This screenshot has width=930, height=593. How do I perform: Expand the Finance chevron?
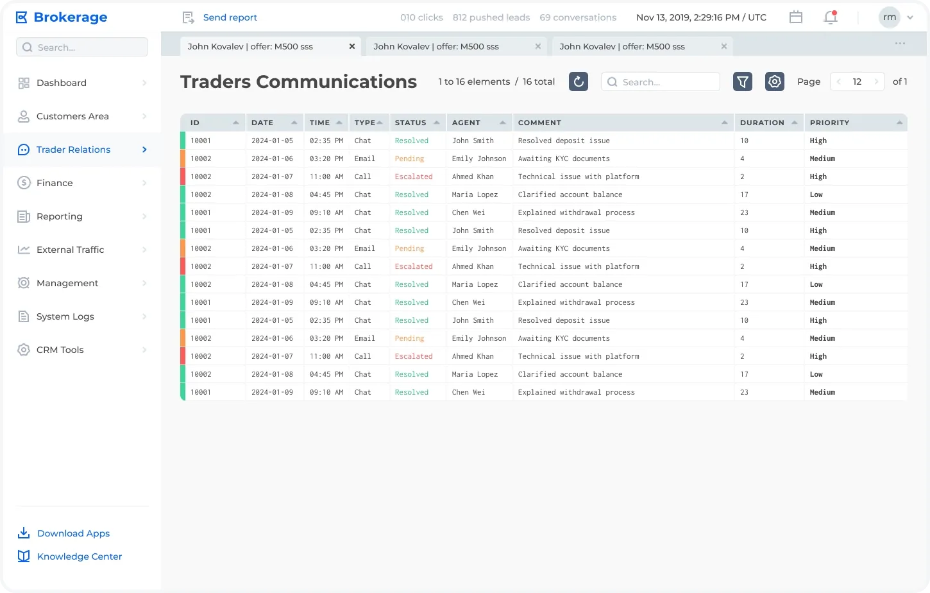coord(144,183)
